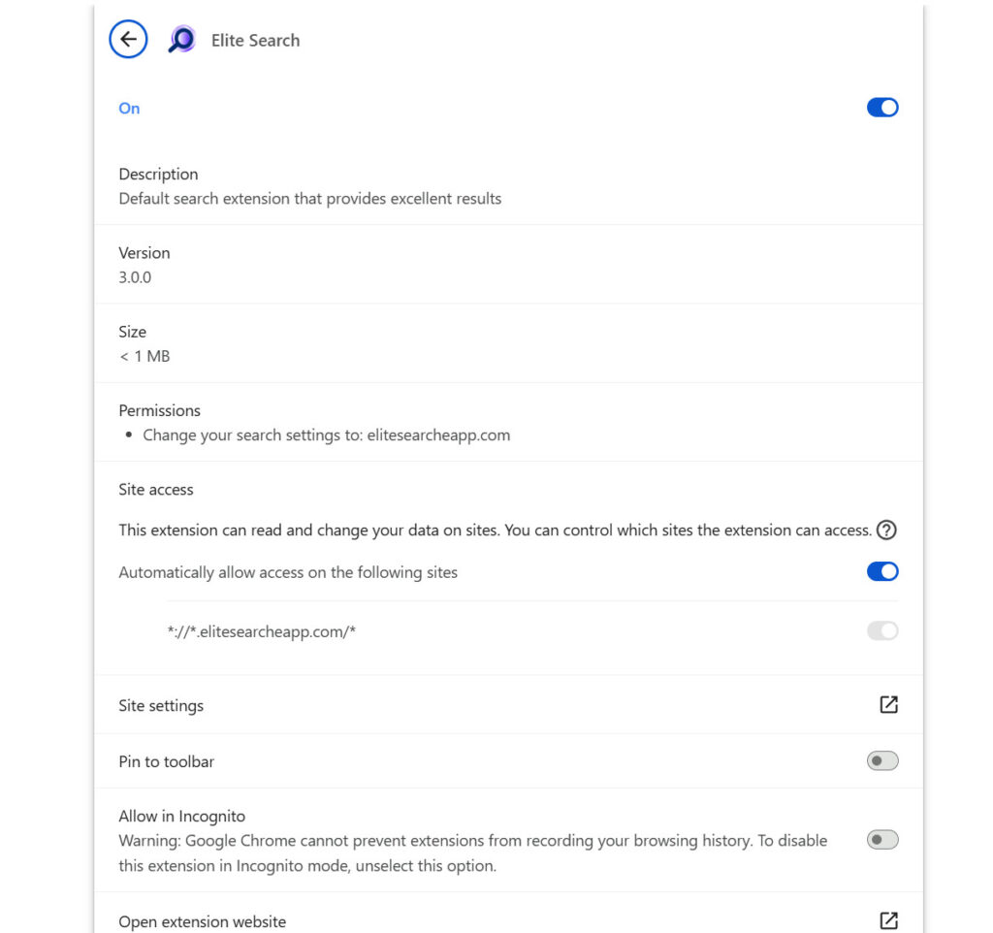Enable the Pin to toolbar switch
993x933 pixels.
882,761
